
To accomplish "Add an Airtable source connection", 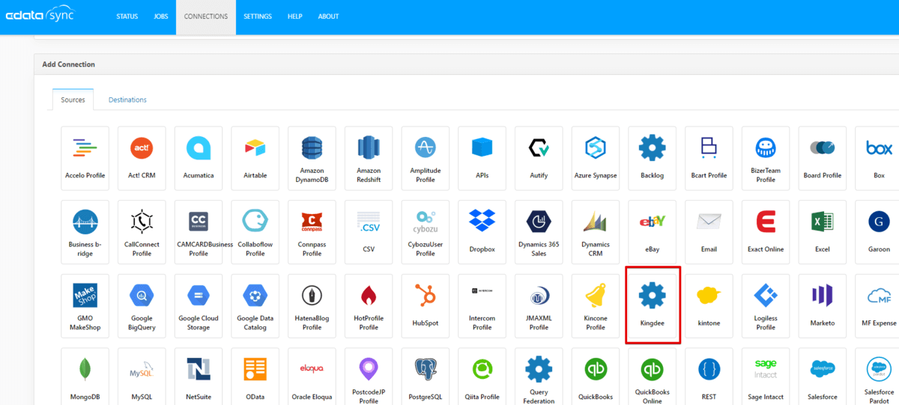I will (255, 158).
